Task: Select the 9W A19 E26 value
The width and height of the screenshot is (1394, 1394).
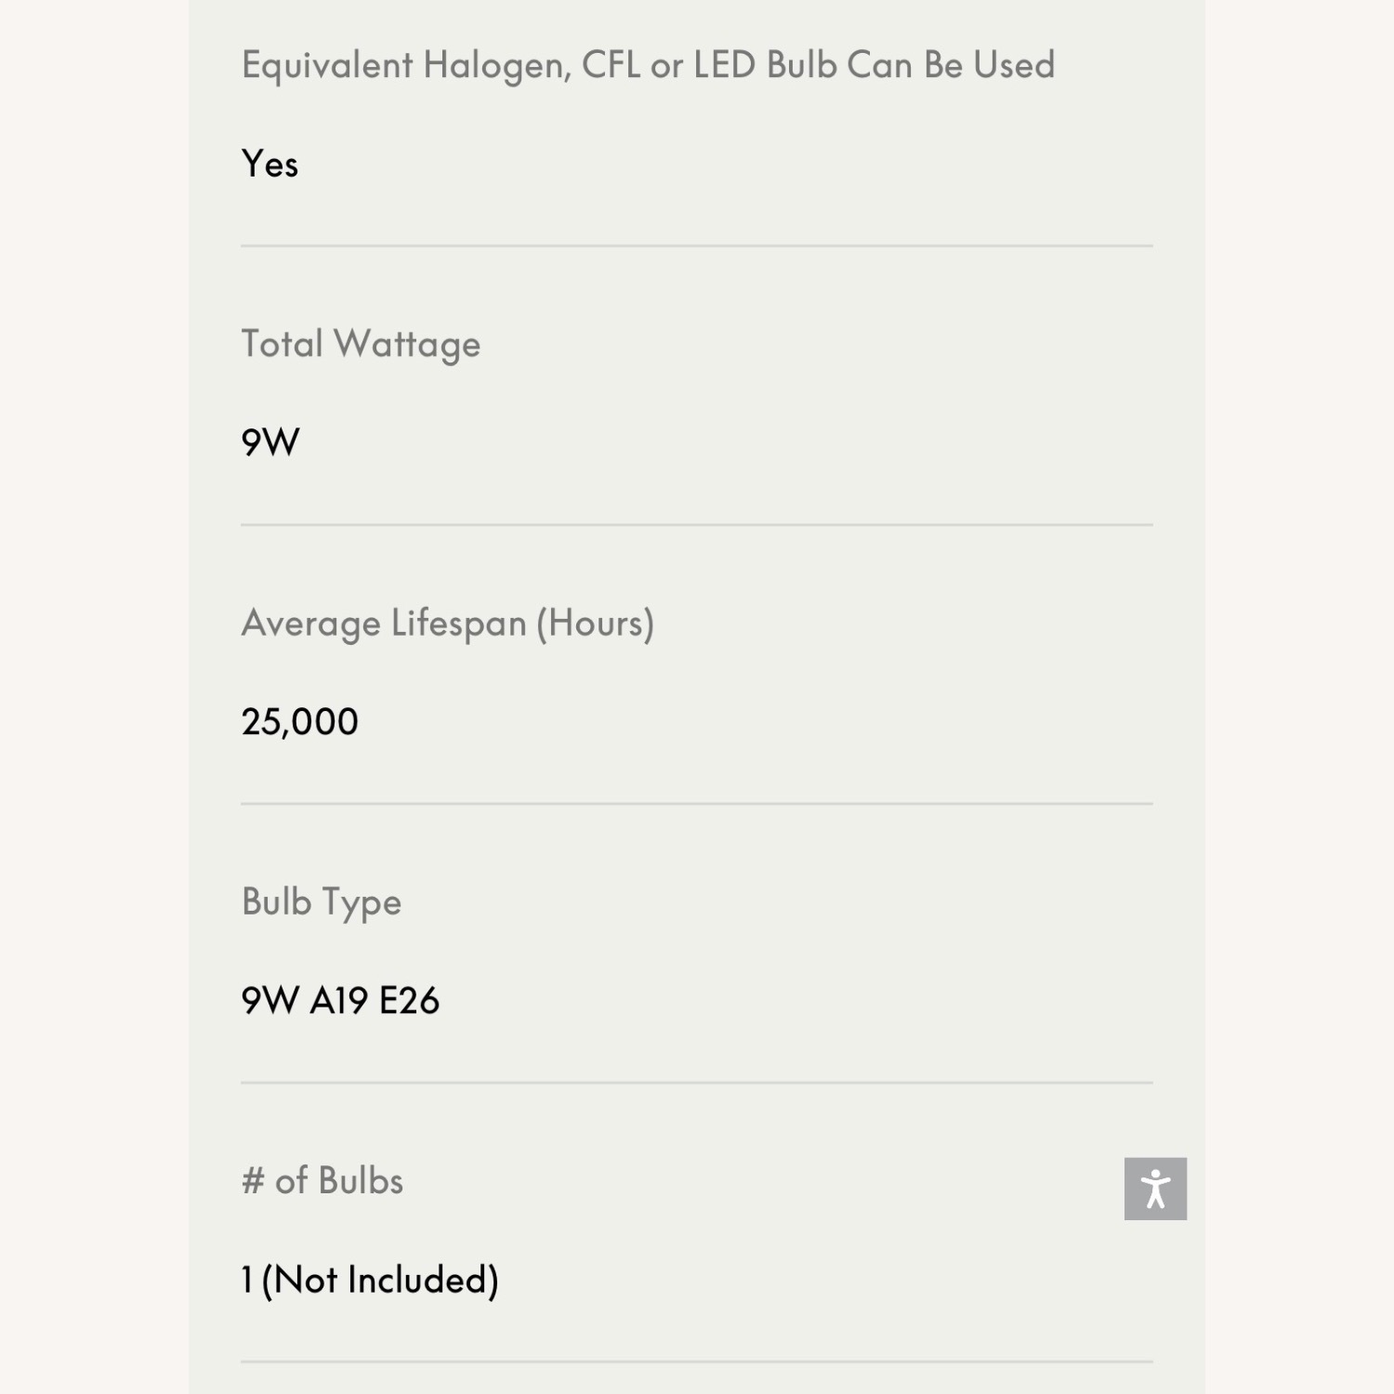Action: click(340, 1001)
